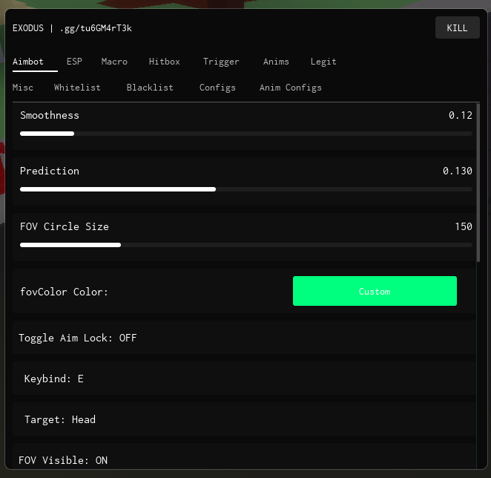Switch to the Legit tab
Screen dimensions: 491x478
tap(323, 62)
